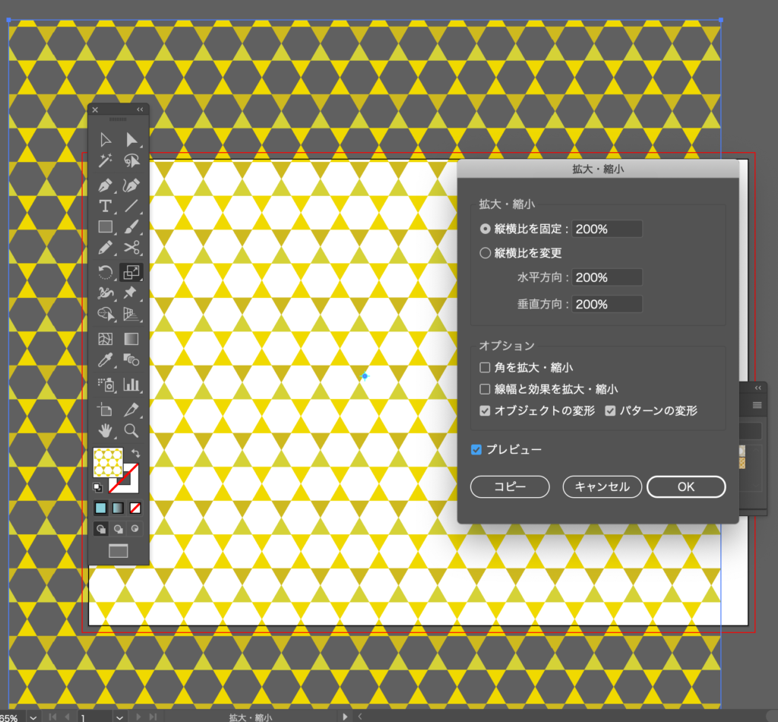Select the 縦横比を変更 radio button
Viewport: 778px width, 722px height.
pyautogui.click(x=485, y=253)
